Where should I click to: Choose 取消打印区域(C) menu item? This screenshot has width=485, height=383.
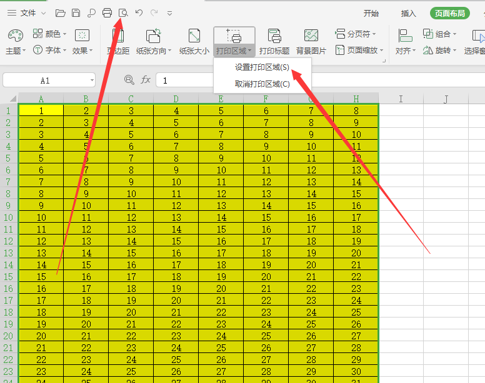(262, 84)
